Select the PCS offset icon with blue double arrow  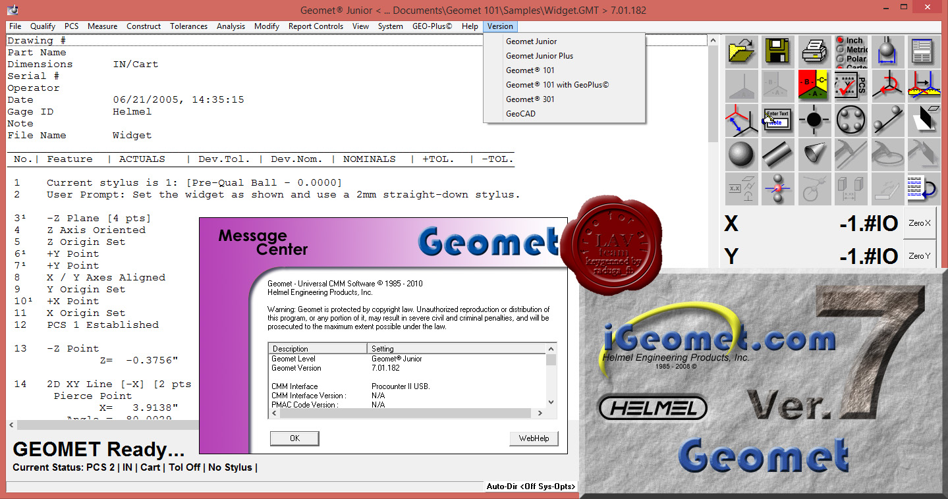coord(741,119)
